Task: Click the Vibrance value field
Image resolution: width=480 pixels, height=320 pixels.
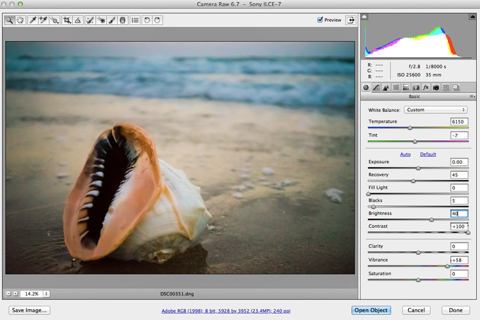Action: click(459, 260)
